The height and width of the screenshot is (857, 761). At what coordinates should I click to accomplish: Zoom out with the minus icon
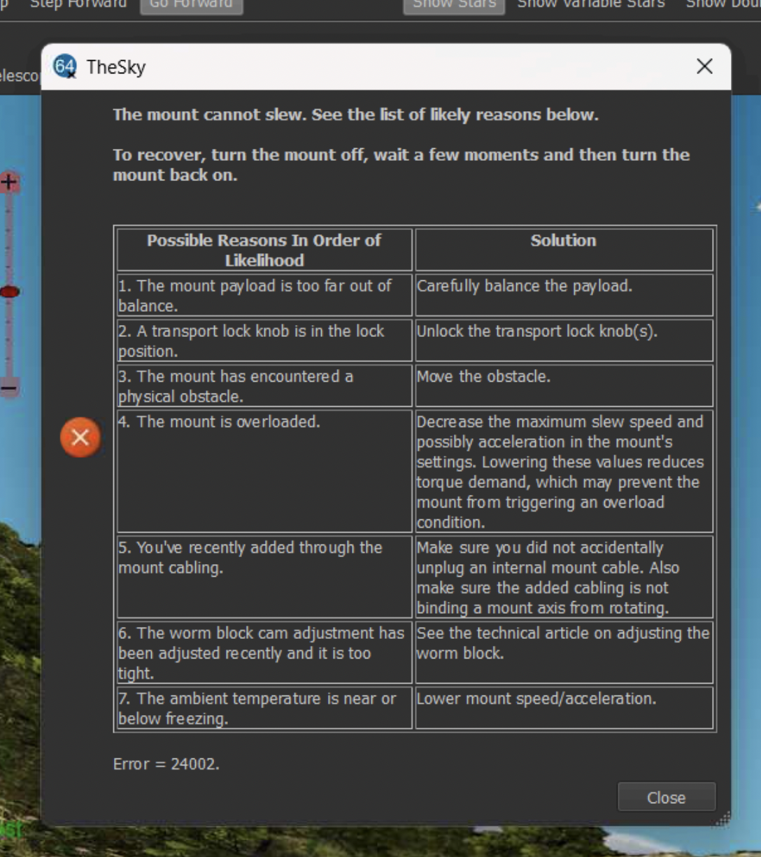click(x=9, y=387)
